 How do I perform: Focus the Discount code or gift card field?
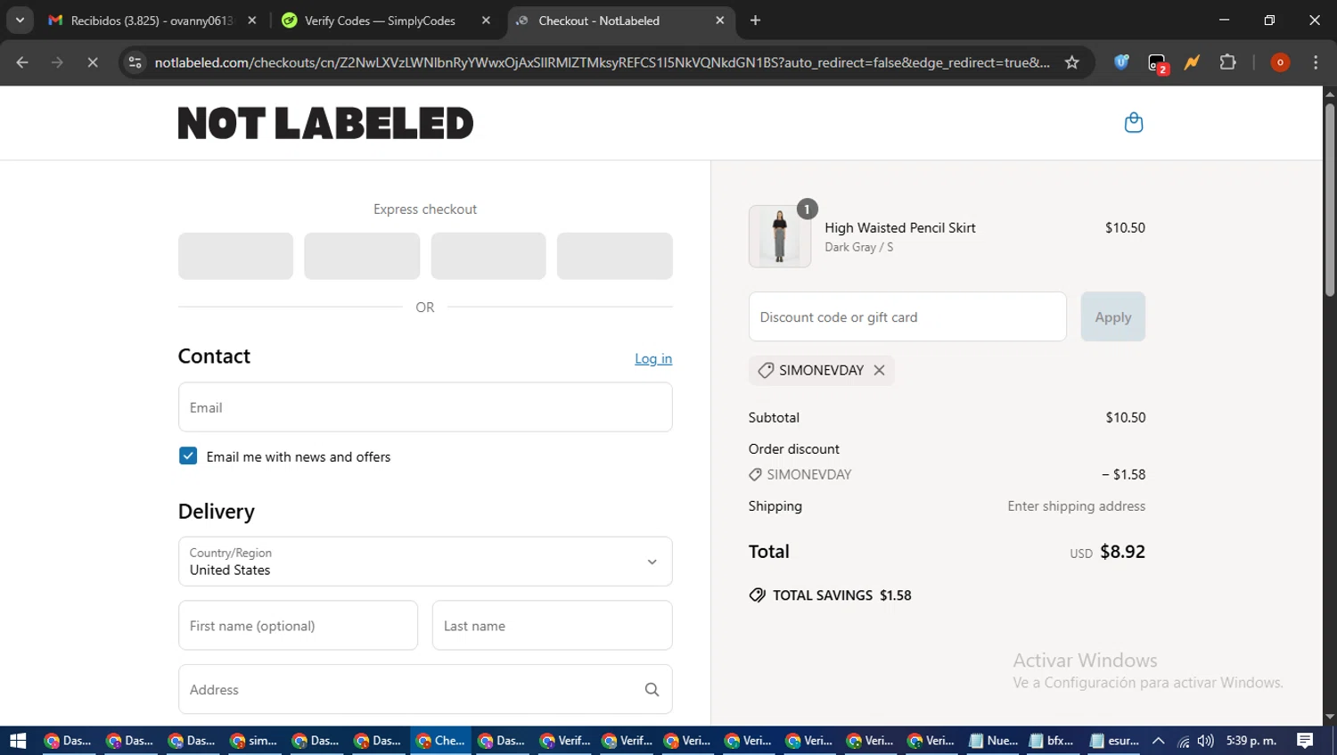point(907,316)
